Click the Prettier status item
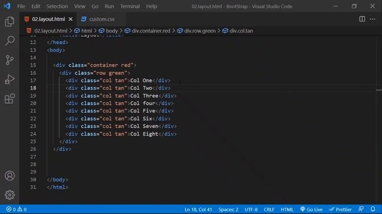The width and height of the screenshot is (382, 214). click(340, 209)
